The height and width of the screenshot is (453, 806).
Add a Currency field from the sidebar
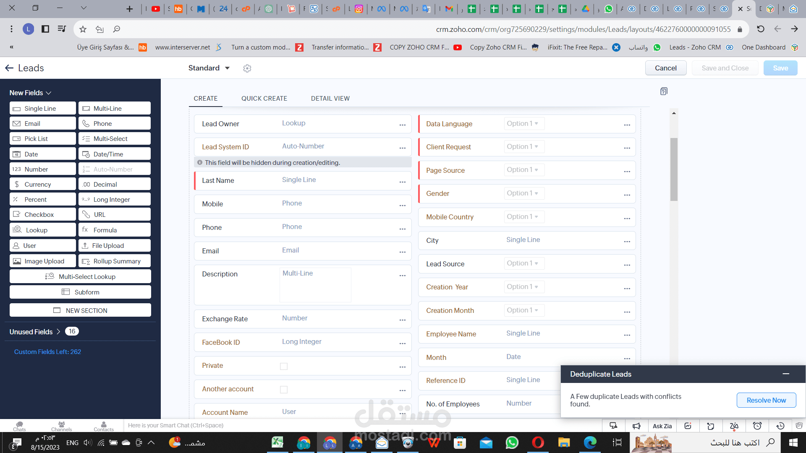click(42, 184)
